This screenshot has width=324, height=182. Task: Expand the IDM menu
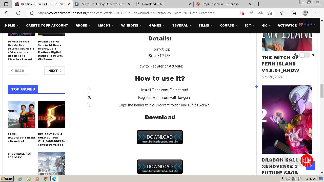(x=250, y=25)
